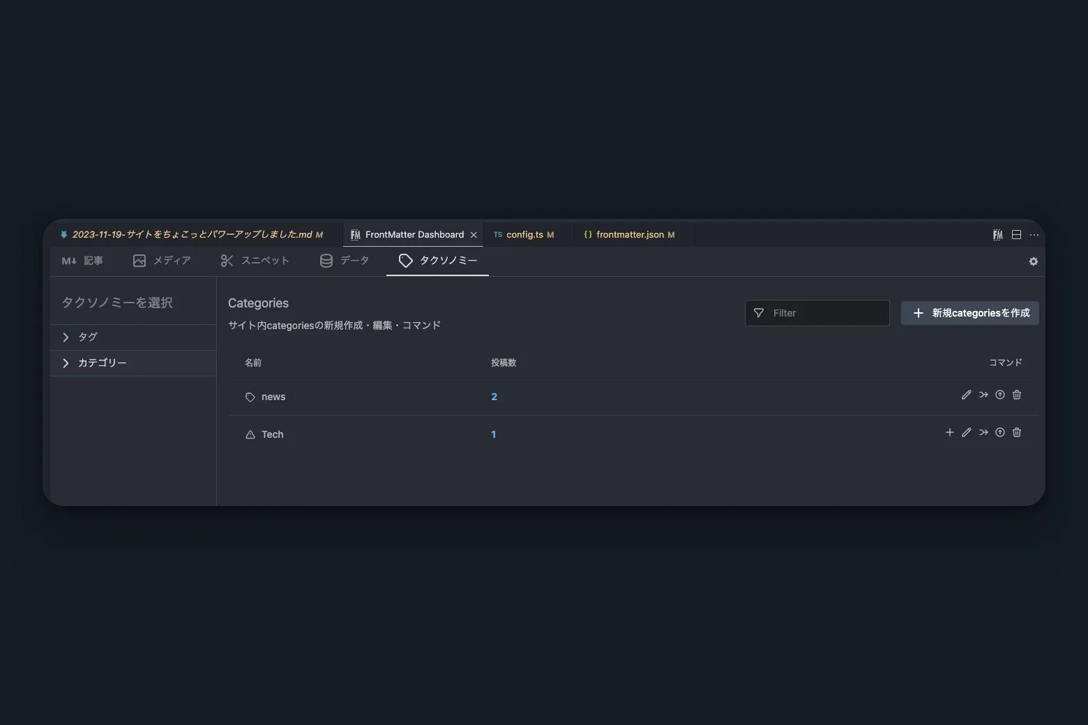Click the circled upload icon on the Tech row

pyautogui.click(x=999, y=432)
